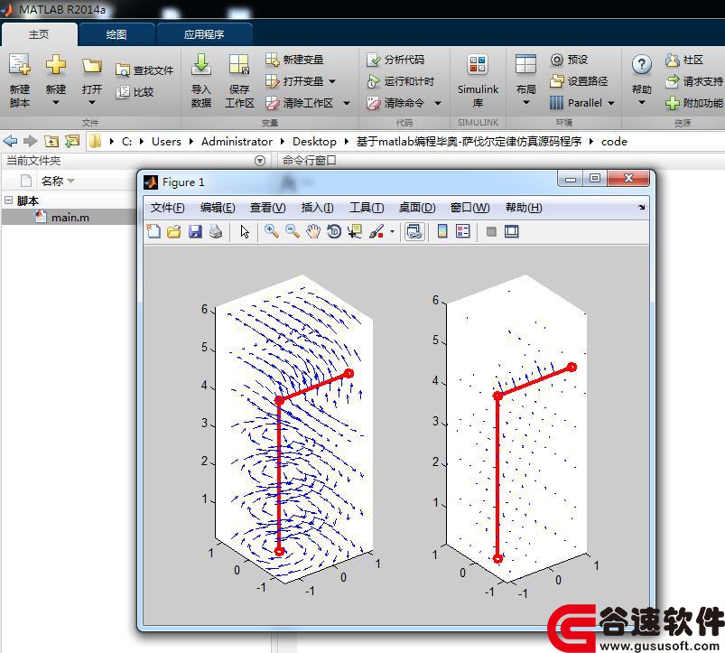Image resolution: width=725 pixels, height=653 pixels.
Task: Click Administrator in address path
Action: [x=237, y=142]
